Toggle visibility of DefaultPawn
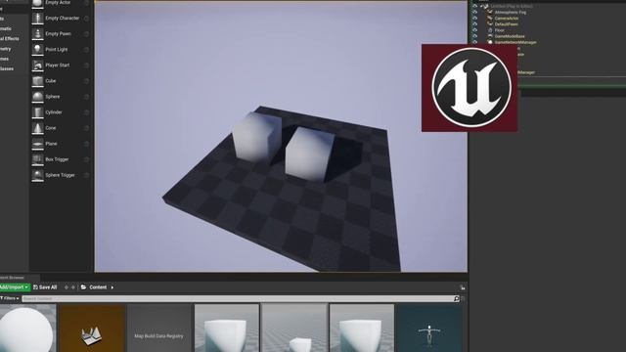Image resolution: width=626 pixels, height=352 pixels. tap(475, 24)
